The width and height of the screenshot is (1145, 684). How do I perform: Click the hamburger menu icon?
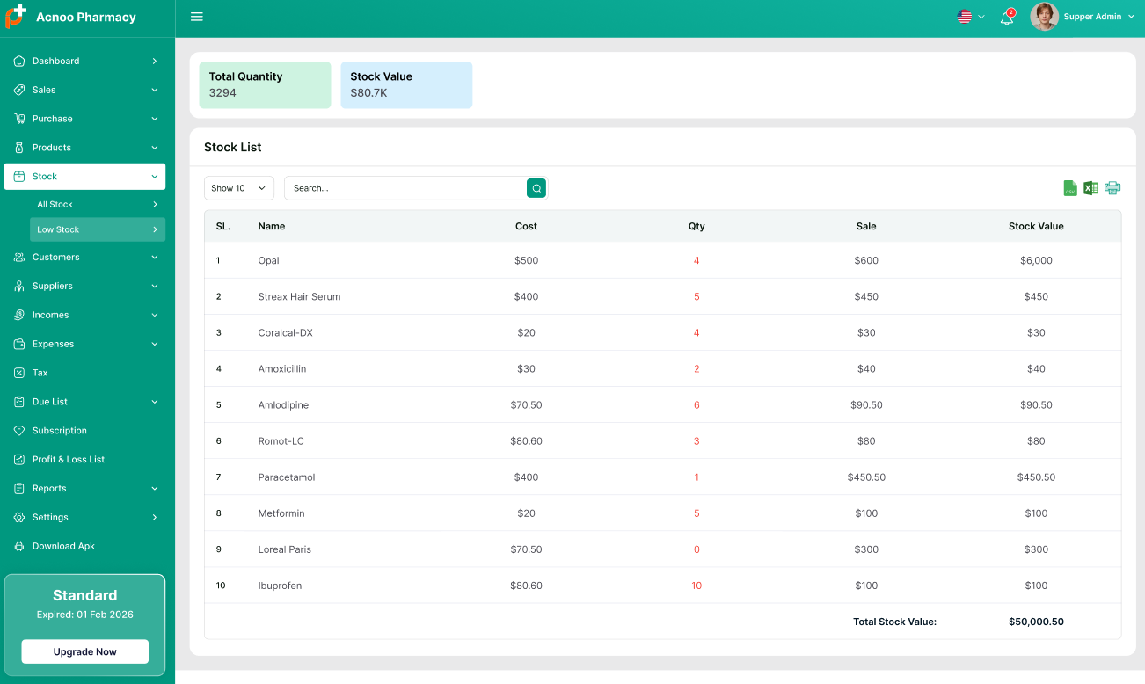tap(197, 17)
